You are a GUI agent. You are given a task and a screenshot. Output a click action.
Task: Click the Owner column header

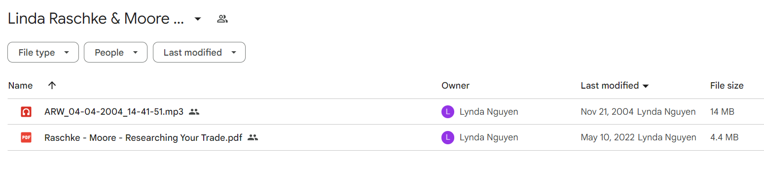(455, 86)
